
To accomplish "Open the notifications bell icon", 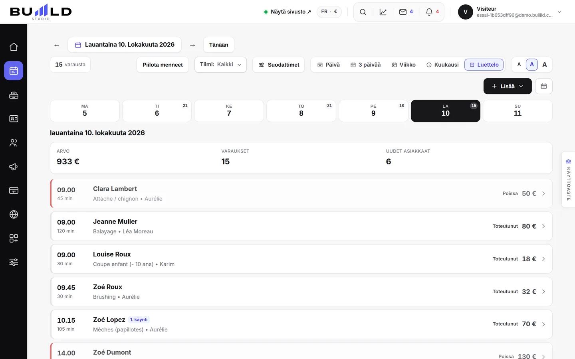I will coord(432,12).
